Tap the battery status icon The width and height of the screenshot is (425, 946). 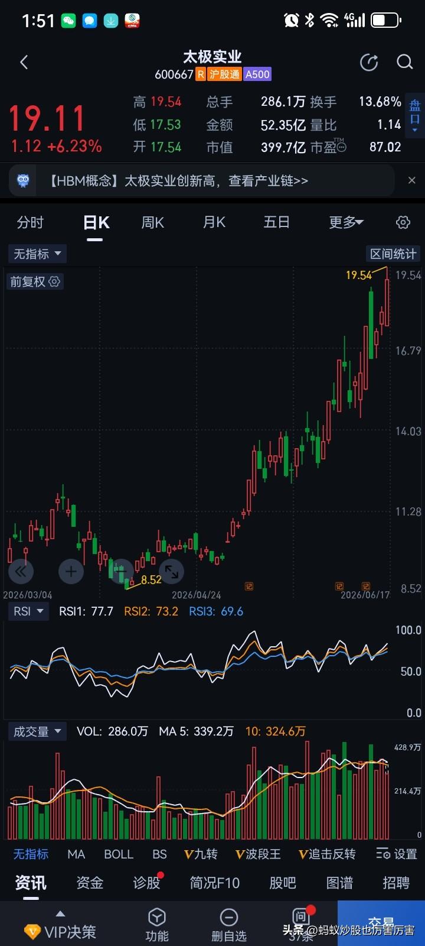(x=386, y=21)
